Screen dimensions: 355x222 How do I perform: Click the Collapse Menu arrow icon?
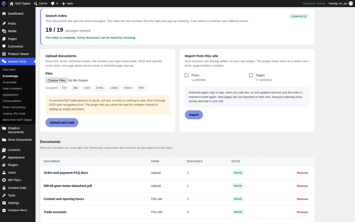[x=4, y=210]
